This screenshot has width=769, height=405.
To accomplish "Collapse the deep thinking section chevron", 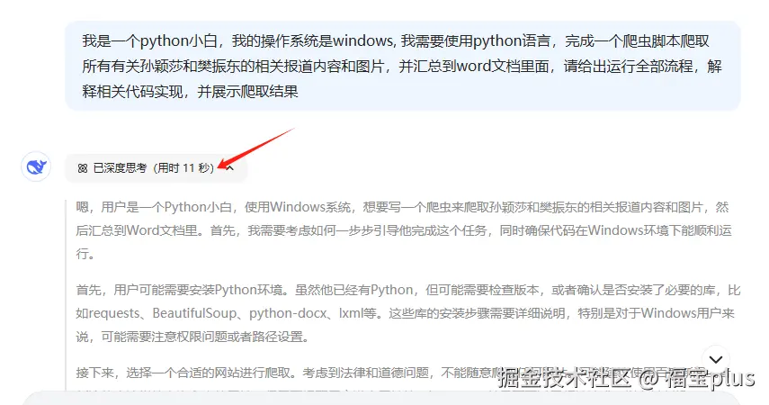I will point(230,168).
